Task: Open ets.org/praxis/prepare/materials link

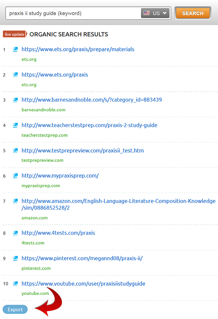Action: click(78, 49)
